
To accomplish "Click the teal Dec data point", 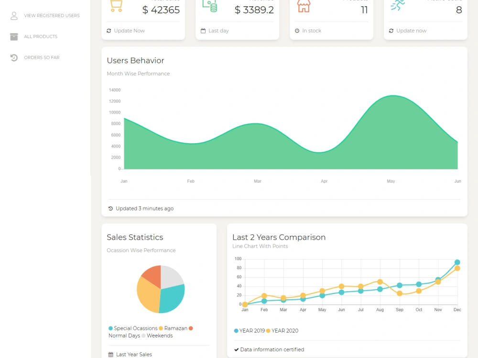I will click(457, 263).
